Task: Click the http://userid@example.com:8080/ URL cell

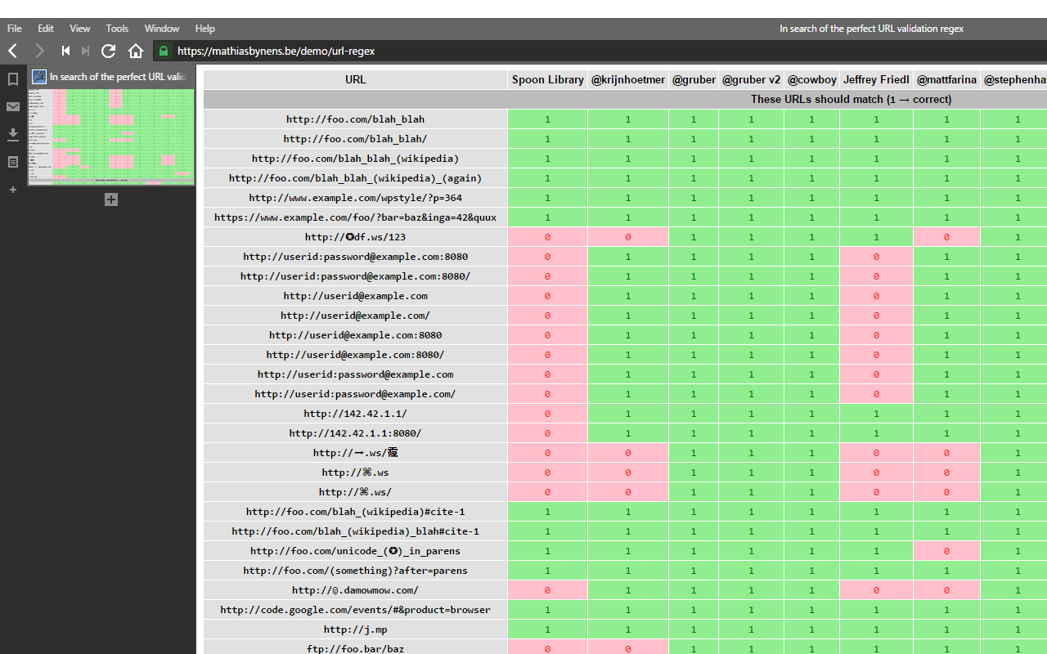Action: [x=356, y=355]
